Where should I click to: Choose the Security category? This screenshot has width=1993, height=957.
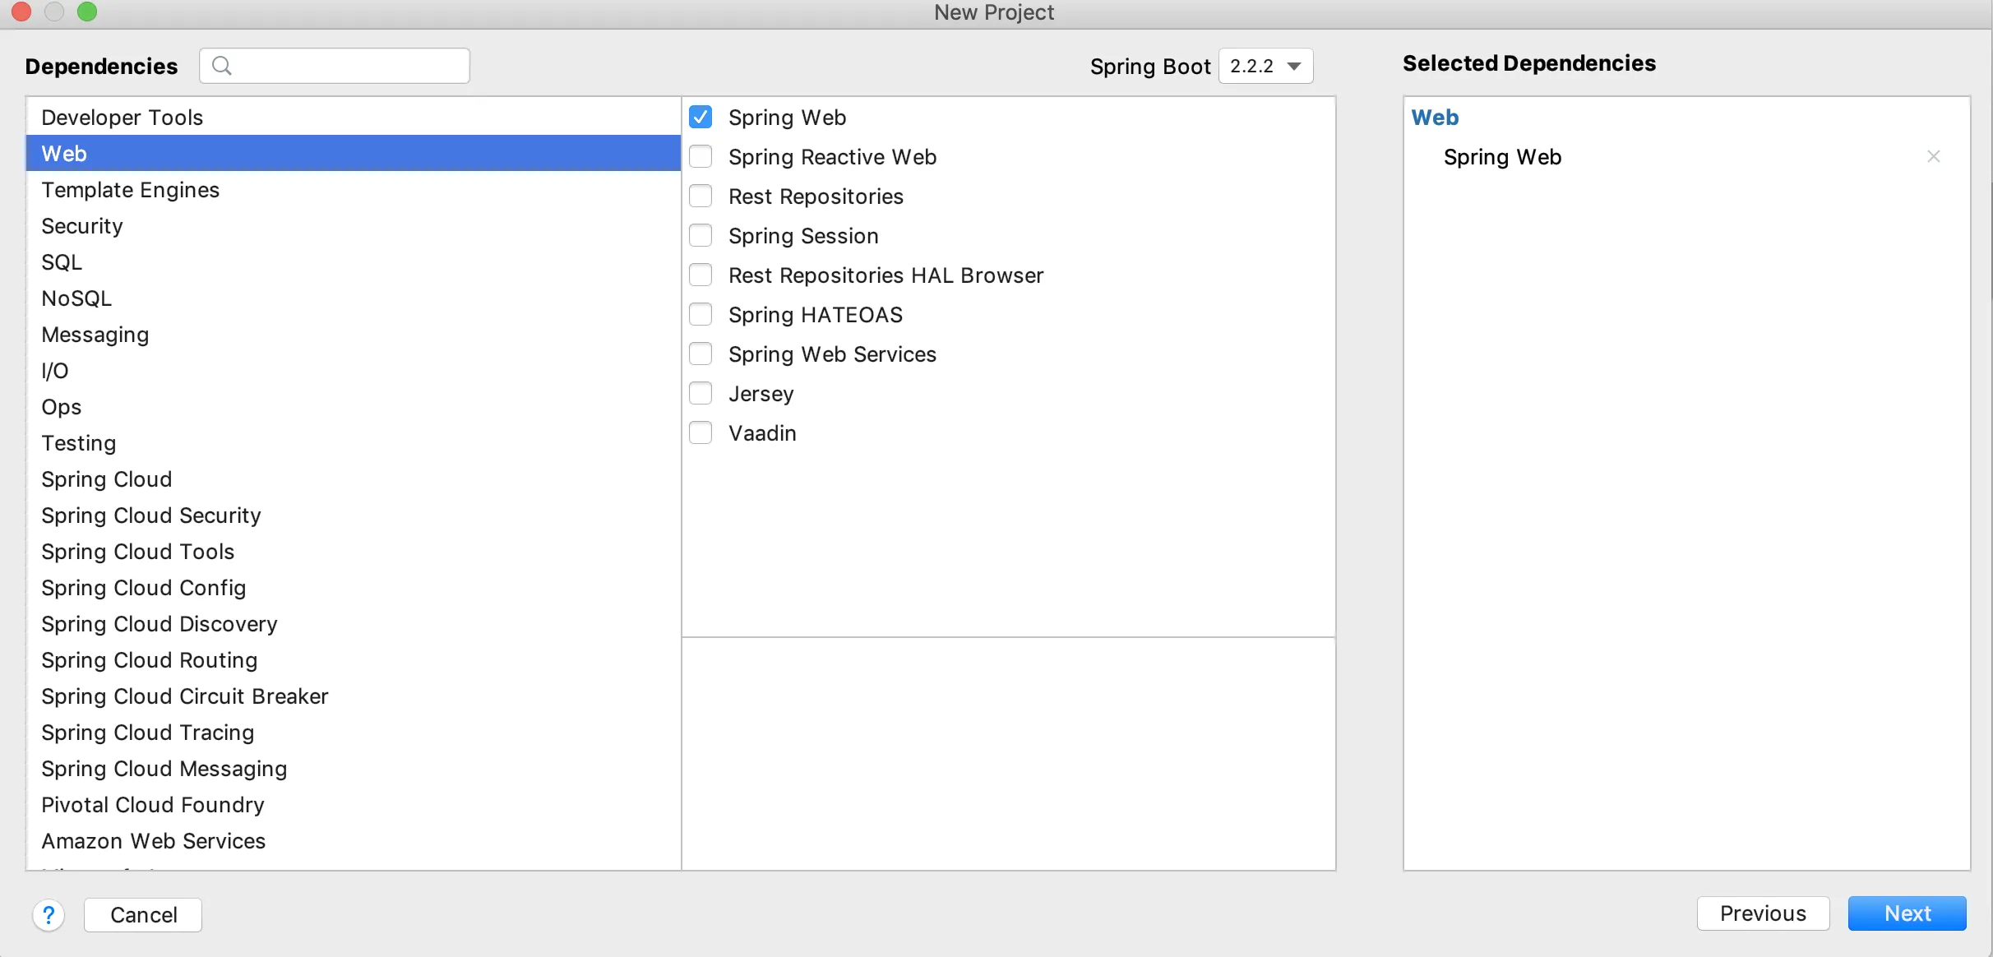tap(354, 226)
